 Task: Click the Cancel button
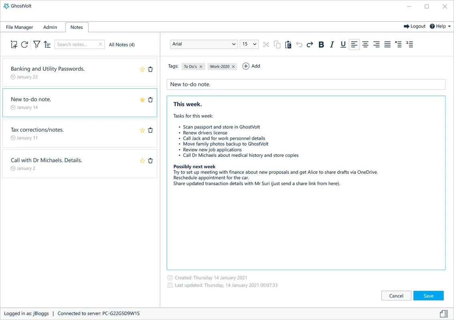click(396, 296)
